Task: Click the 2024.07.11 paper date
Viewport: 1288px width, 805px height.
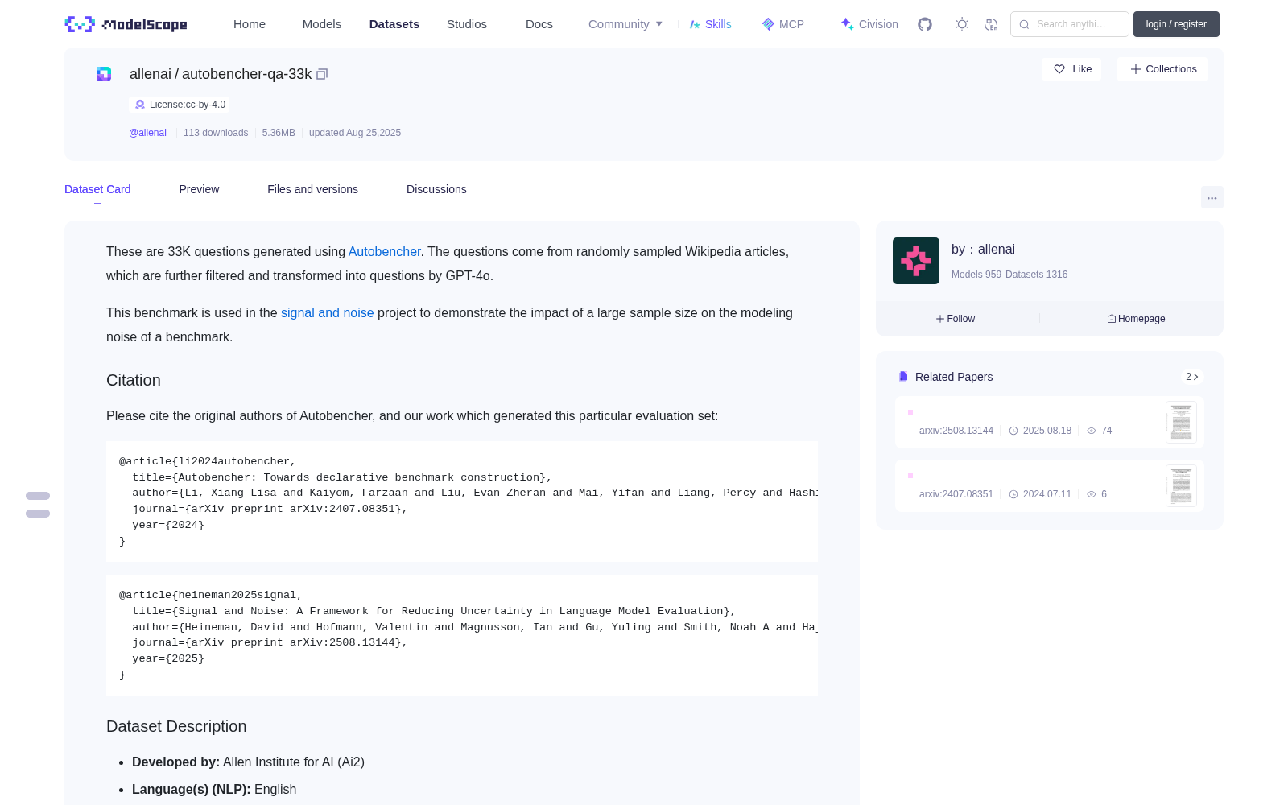Action: pos(1047,494)
